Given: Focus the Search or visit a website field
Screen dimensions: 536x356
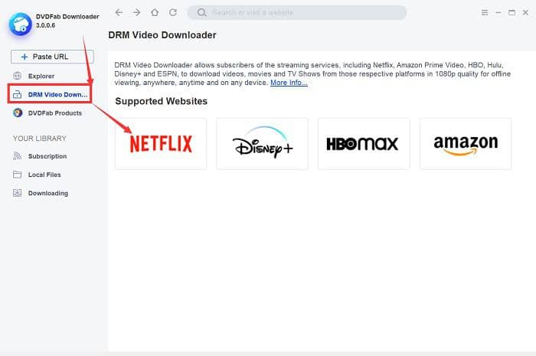Looking at the screenshot, I should pyautogui.click(x=297, y=13).
